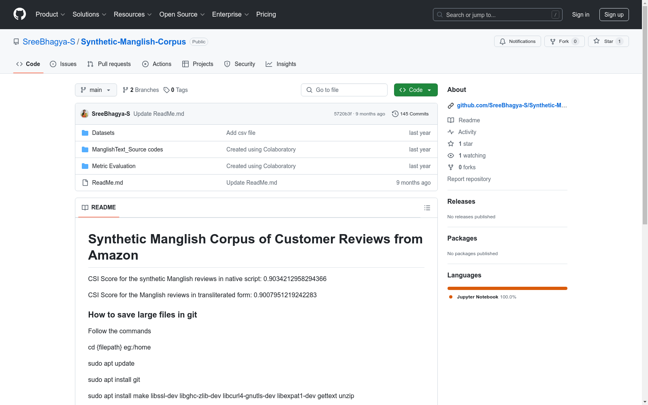This screenshot has height=405, width=648.
Task: Open the green Code dropdown button
Action: point(416,90)
